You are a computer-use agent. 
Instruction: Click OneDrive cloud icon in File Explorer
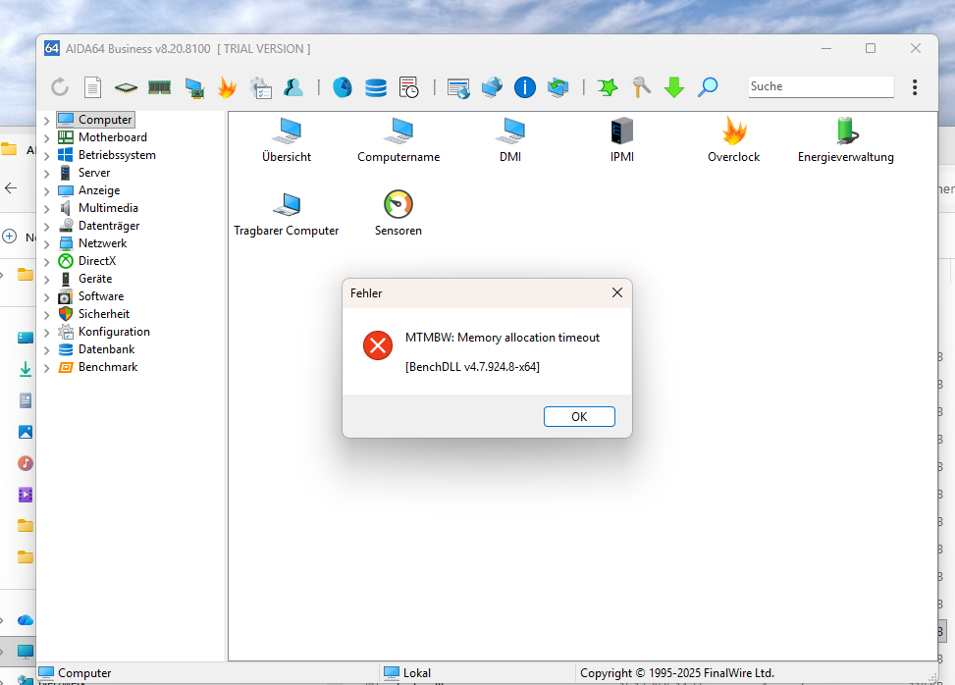pyautogui.click(x=26, y=620)
